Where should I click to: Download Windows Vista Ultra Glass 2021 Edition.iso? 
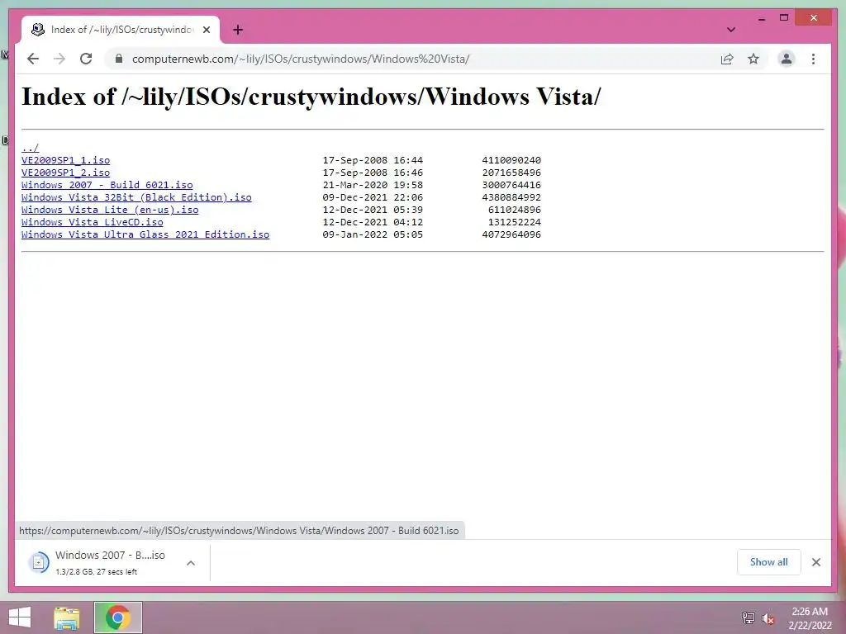pos(145,234)
